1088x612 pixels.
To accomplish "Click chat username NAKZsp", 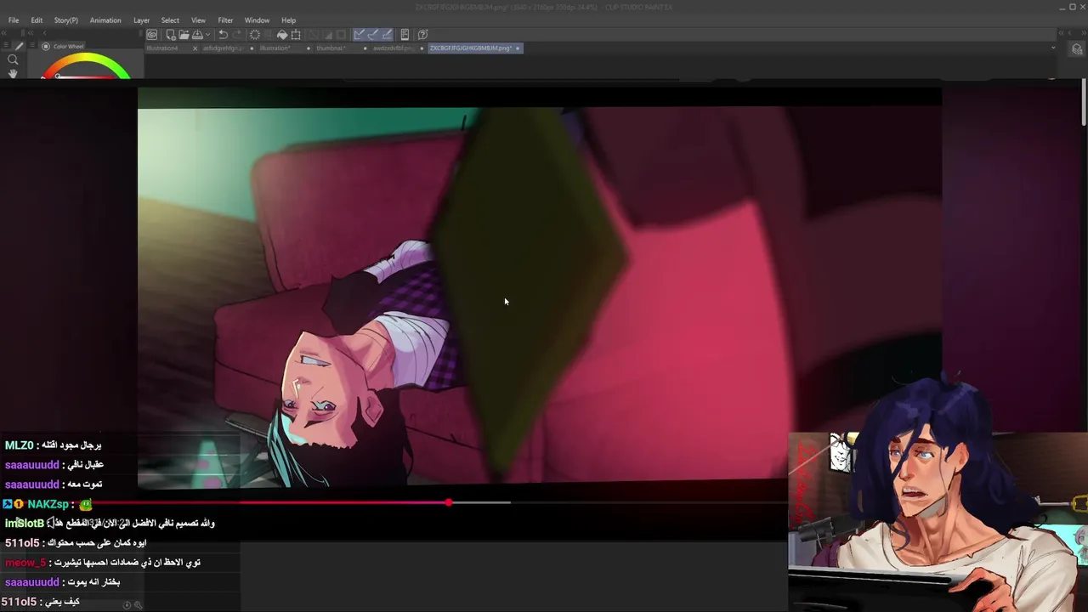I will click(x=48, y=504).
